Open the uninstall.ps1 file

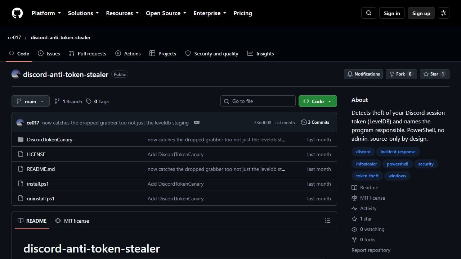41,199
